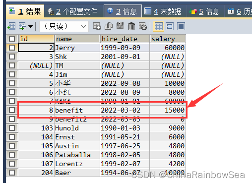Check the checkbox for the TM row
The width and height of the screenshot is (252, 183).
click(12, 65)
